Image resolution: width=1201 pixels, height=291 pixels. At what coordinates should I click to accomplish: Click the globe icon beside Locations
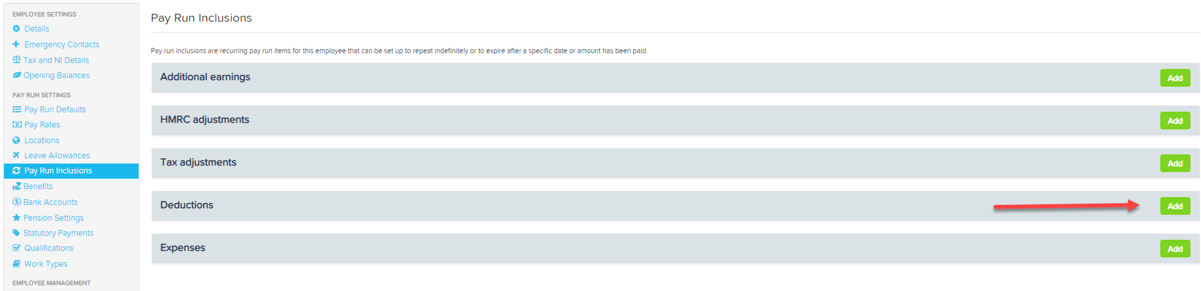tap(16, 141)
